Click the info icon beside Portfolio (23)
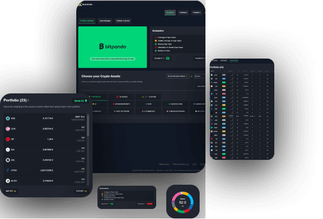Screen dimensions: 323x219 28,100
